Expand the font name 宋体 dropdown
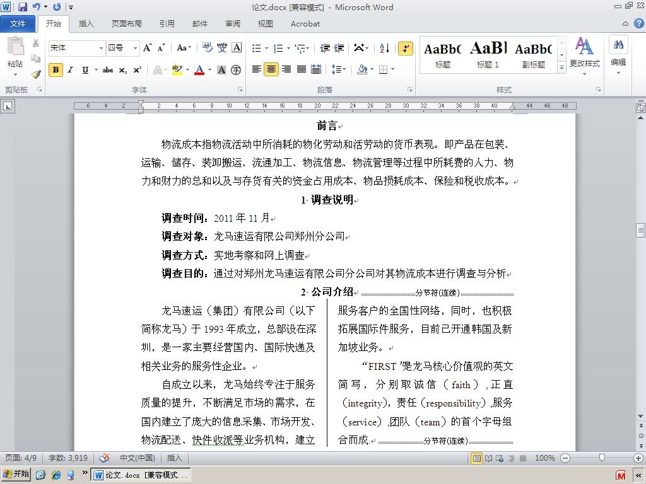The image size is (646, 484). tap(101, 48)
